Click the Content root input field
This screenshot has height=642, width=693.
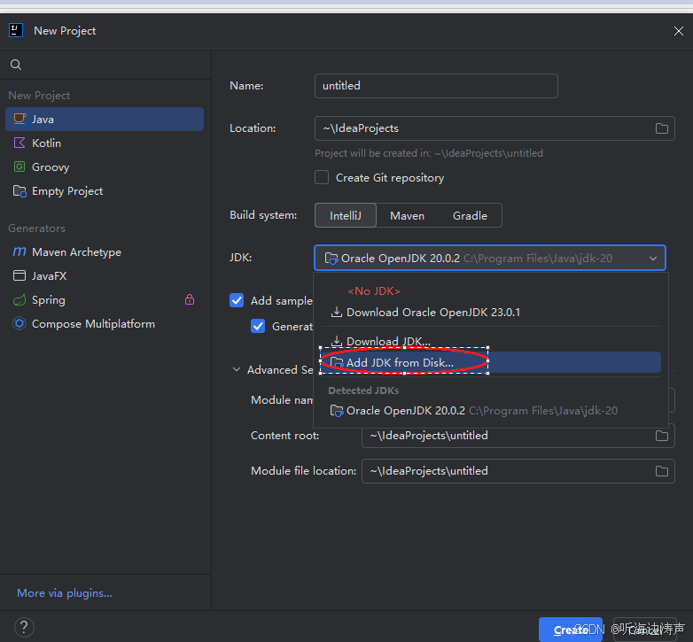coord(518,436)
